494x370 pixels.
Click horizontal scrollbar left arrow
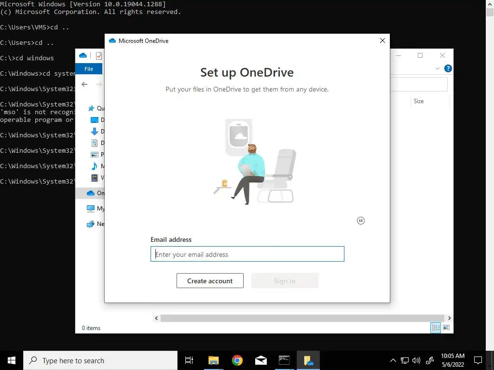click(156, 318)
